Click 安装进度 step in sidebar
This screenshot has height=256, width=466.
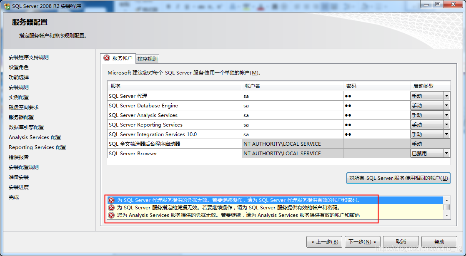click(x=19, y=187)
